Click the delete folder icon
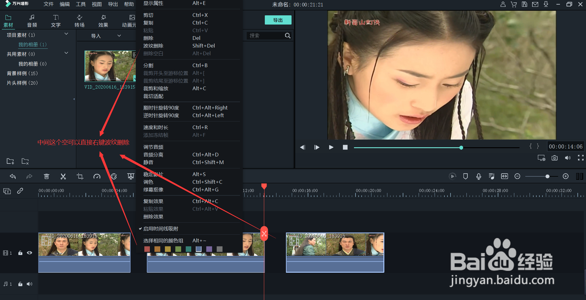This screenshot has height=300, width=586. click(x=25, y=161)
